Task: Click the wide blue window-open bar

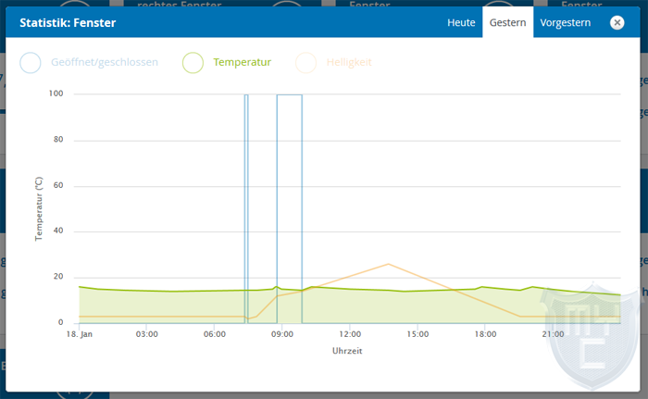Action: (x=290, y=185)
